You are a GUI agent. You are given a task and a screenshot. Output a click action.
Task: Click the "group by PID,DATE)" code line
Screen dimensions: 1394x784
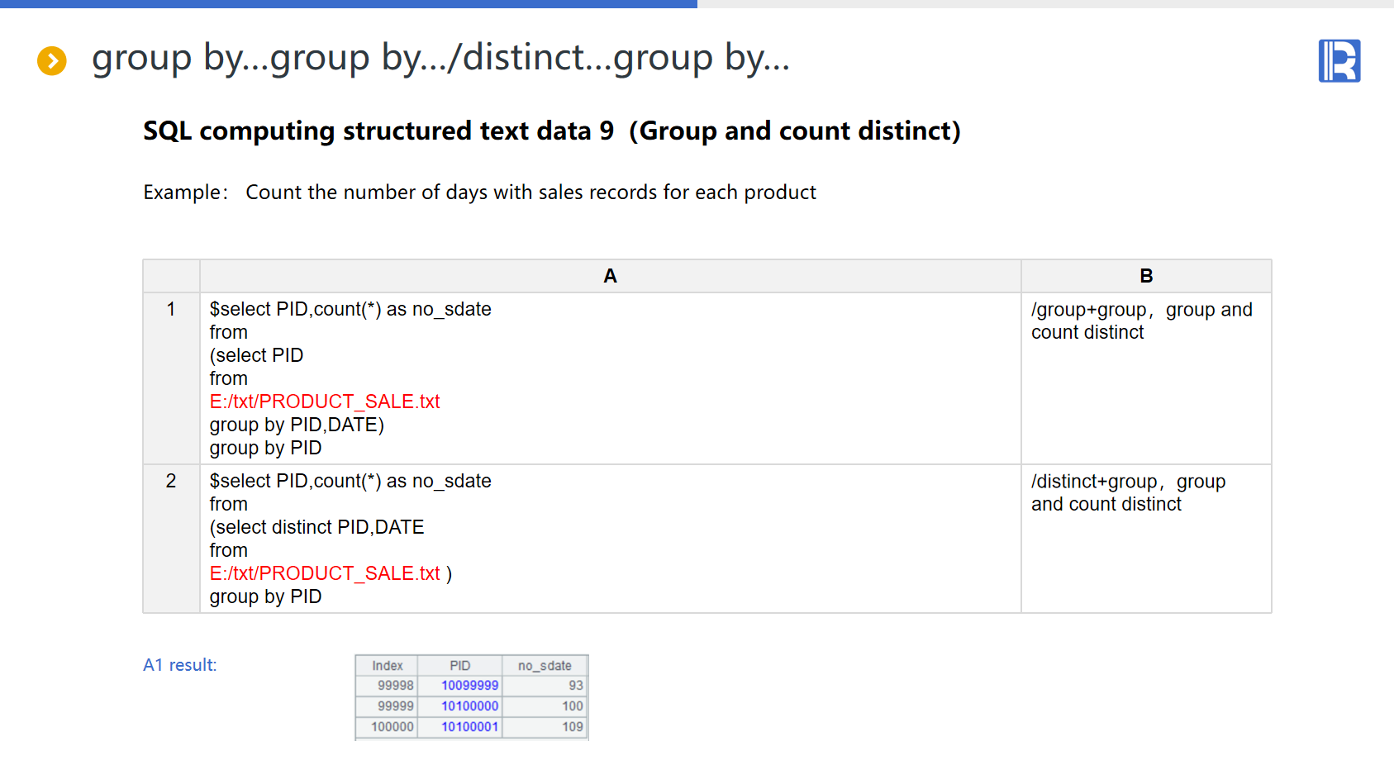click(x=297, y=425)
